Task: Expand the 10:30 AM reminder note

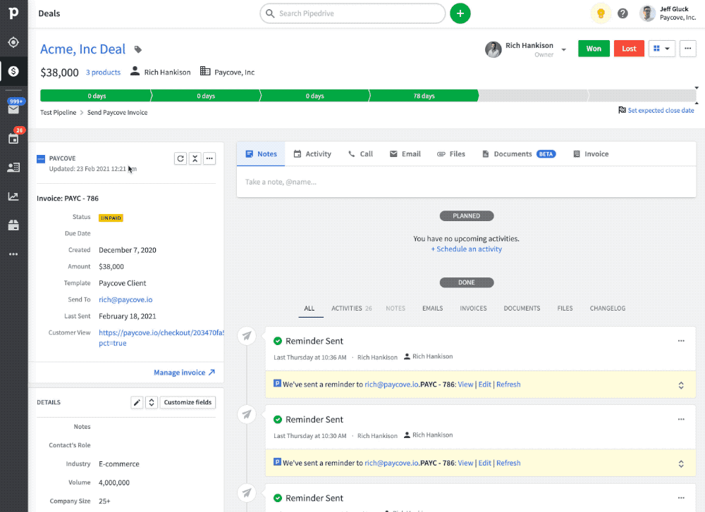Action: coord(681,464)
